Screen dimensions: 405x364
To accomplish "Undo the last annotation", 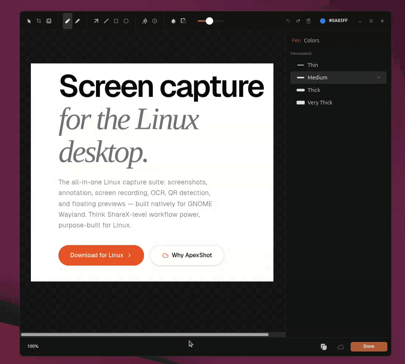I will pyautogui.click(x=288, y=21).
